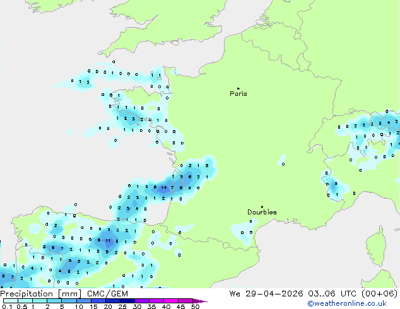Select the 0.1–0.5 mm legend swatch
This screenshot has width=400, height=309.
click(11, 301)
